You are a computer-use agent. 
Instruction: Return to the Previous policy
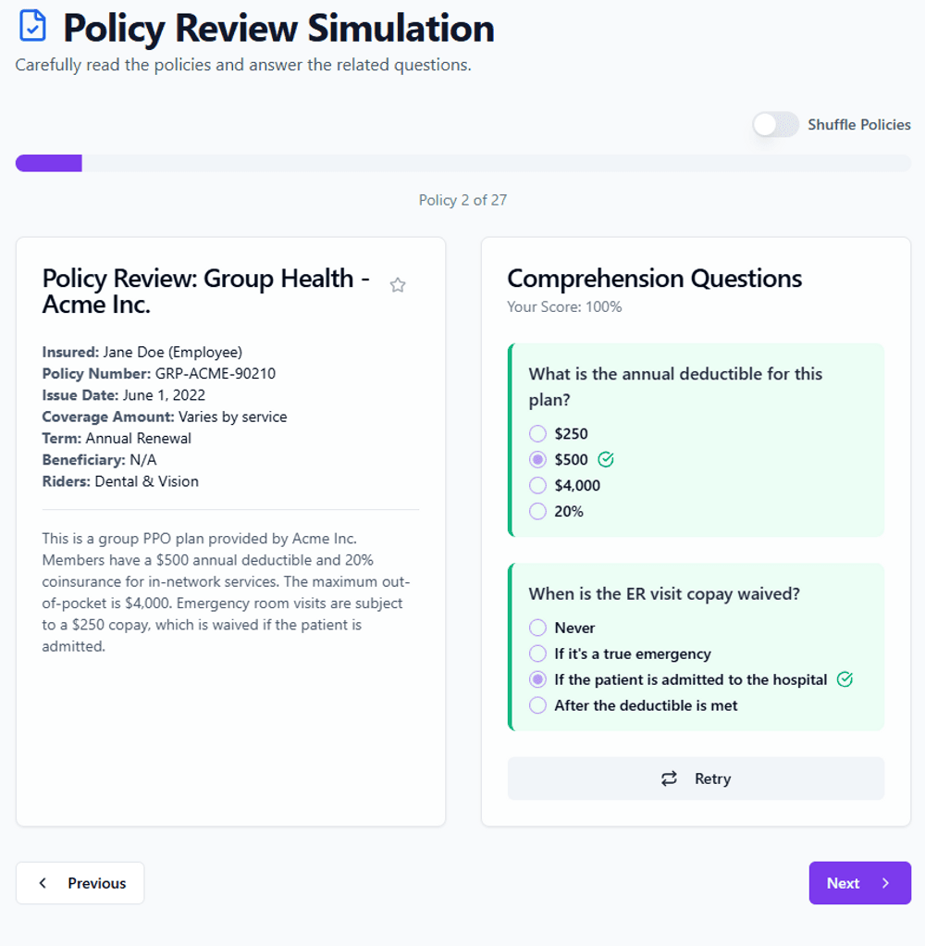pyautogui.click(x=80, y=883)
